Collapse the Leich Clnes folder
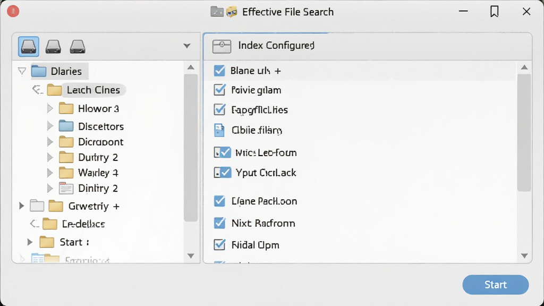Viewport: 544px width, 306px height. coord(37,90)
